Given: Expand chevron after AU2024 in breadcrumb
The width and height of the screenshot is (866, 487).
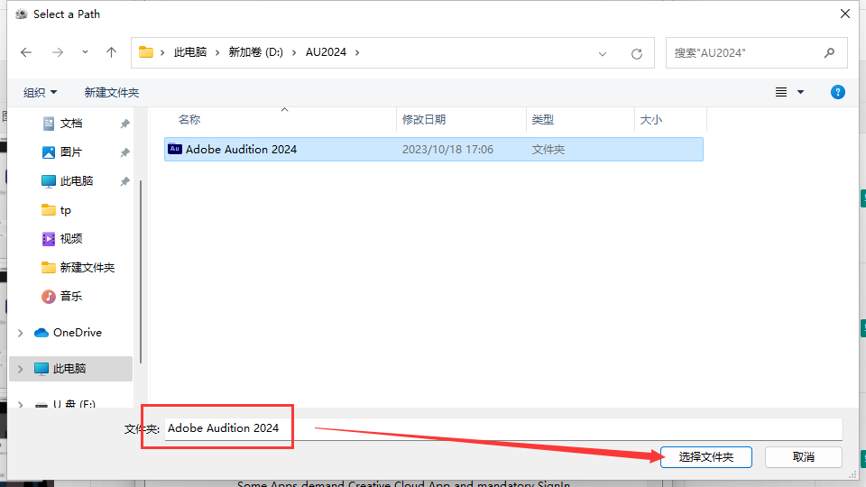Looking at the screenshot, I should [x=357, y=52].
